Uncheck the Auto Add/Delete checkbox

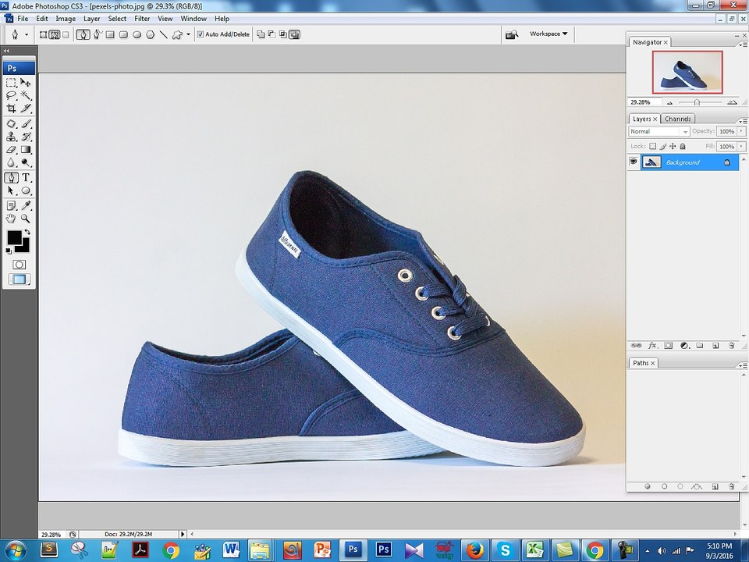tap(201, 34)
